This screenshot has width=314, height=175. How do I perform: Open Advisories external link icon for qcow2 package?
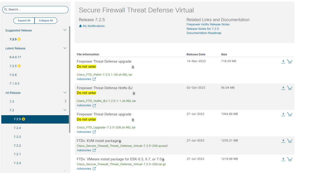[x=94, y=150]
